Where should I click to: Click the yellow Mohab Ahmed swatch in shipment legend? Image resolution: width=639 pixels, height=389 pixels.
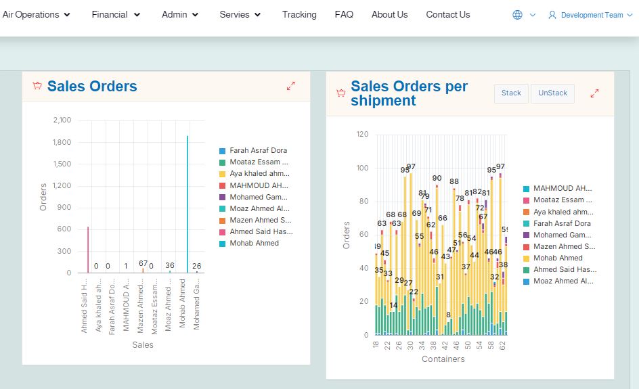click(527, 258)
